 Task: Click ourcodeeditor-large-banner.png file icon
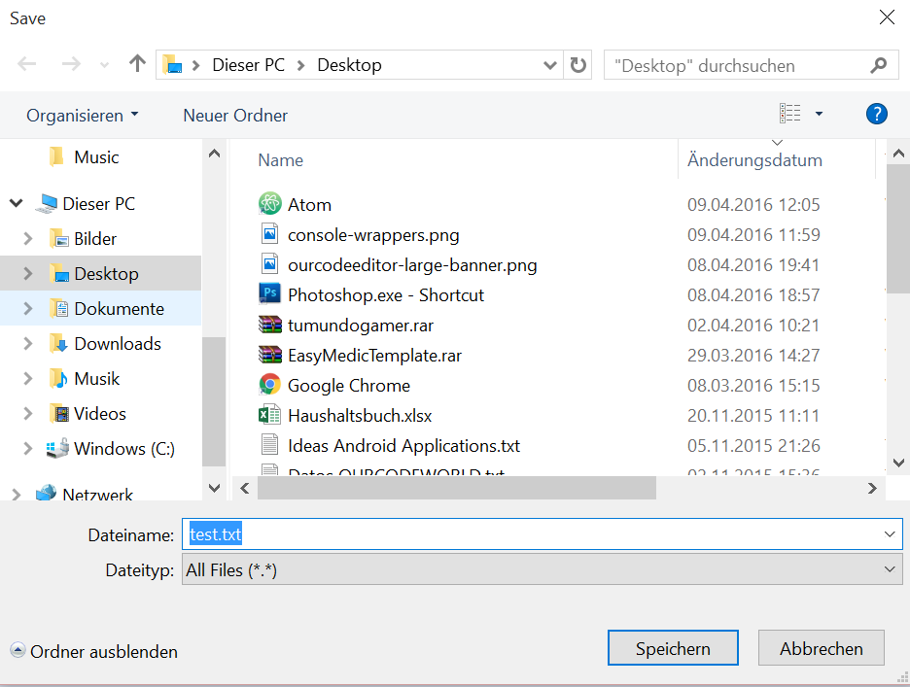point(269,264)
